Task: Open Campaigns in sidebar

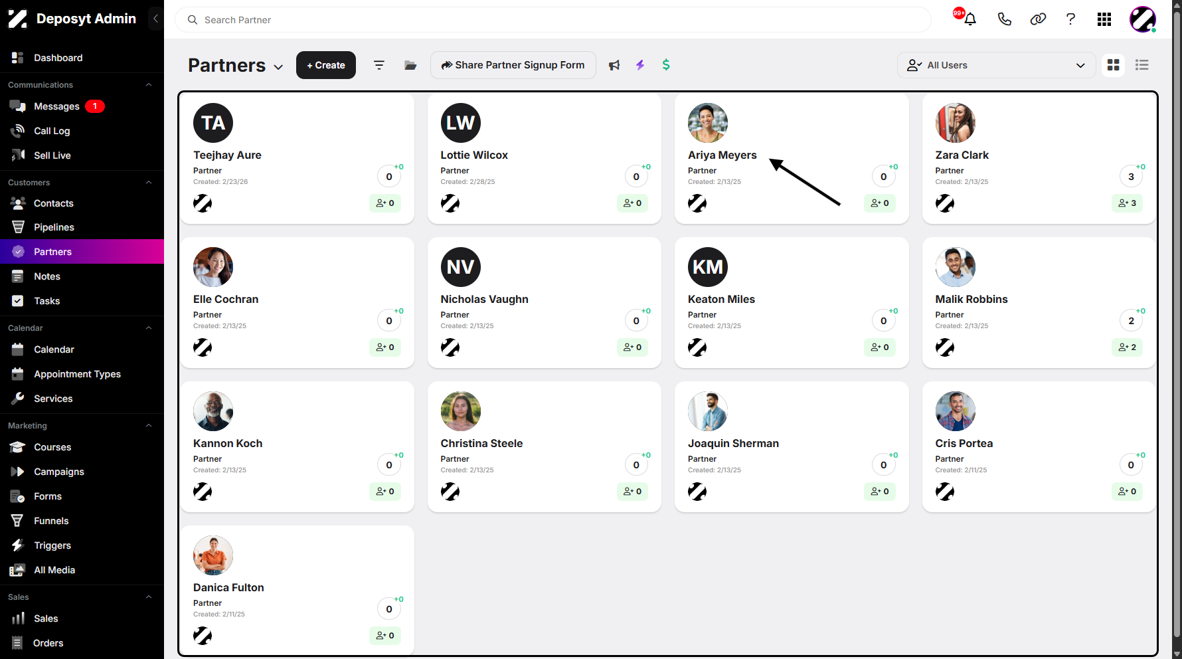Action: (x=82, y=472)
